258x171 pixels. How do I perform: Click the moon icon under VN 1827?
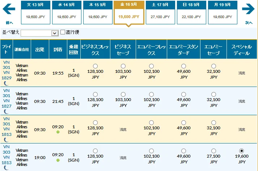(6, 112)
